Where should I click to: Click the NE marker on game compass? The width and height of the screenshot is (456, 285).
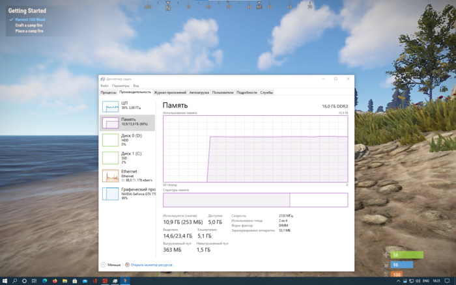point(259,7)
